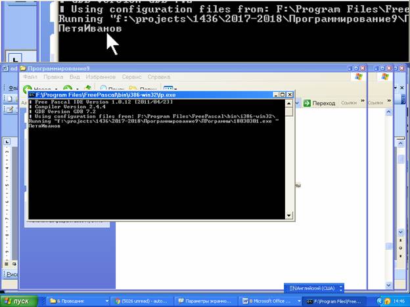Click the Переход go button
The image size is (410, 307).
[x=319, y=103]
